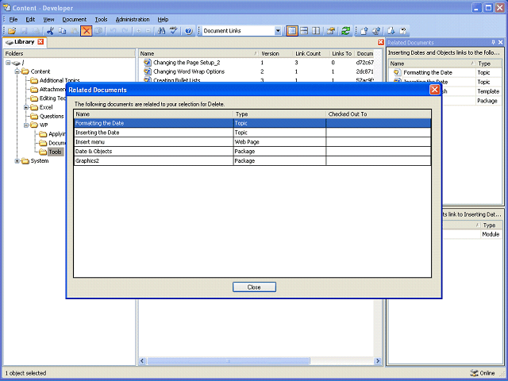The height and width of the screenshot is (381, 508).
Task: Click the Collapse minus toolbar icon
Action: coord(148,31)
